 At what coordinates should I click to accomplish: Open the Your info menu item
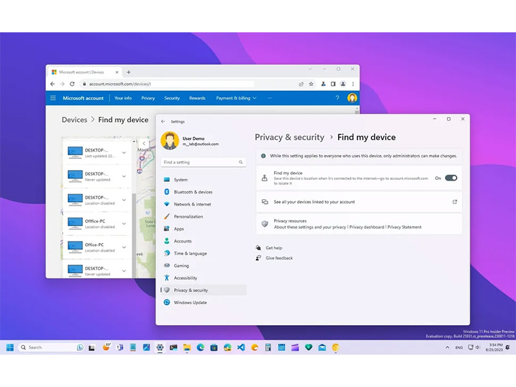click(123, 98)
